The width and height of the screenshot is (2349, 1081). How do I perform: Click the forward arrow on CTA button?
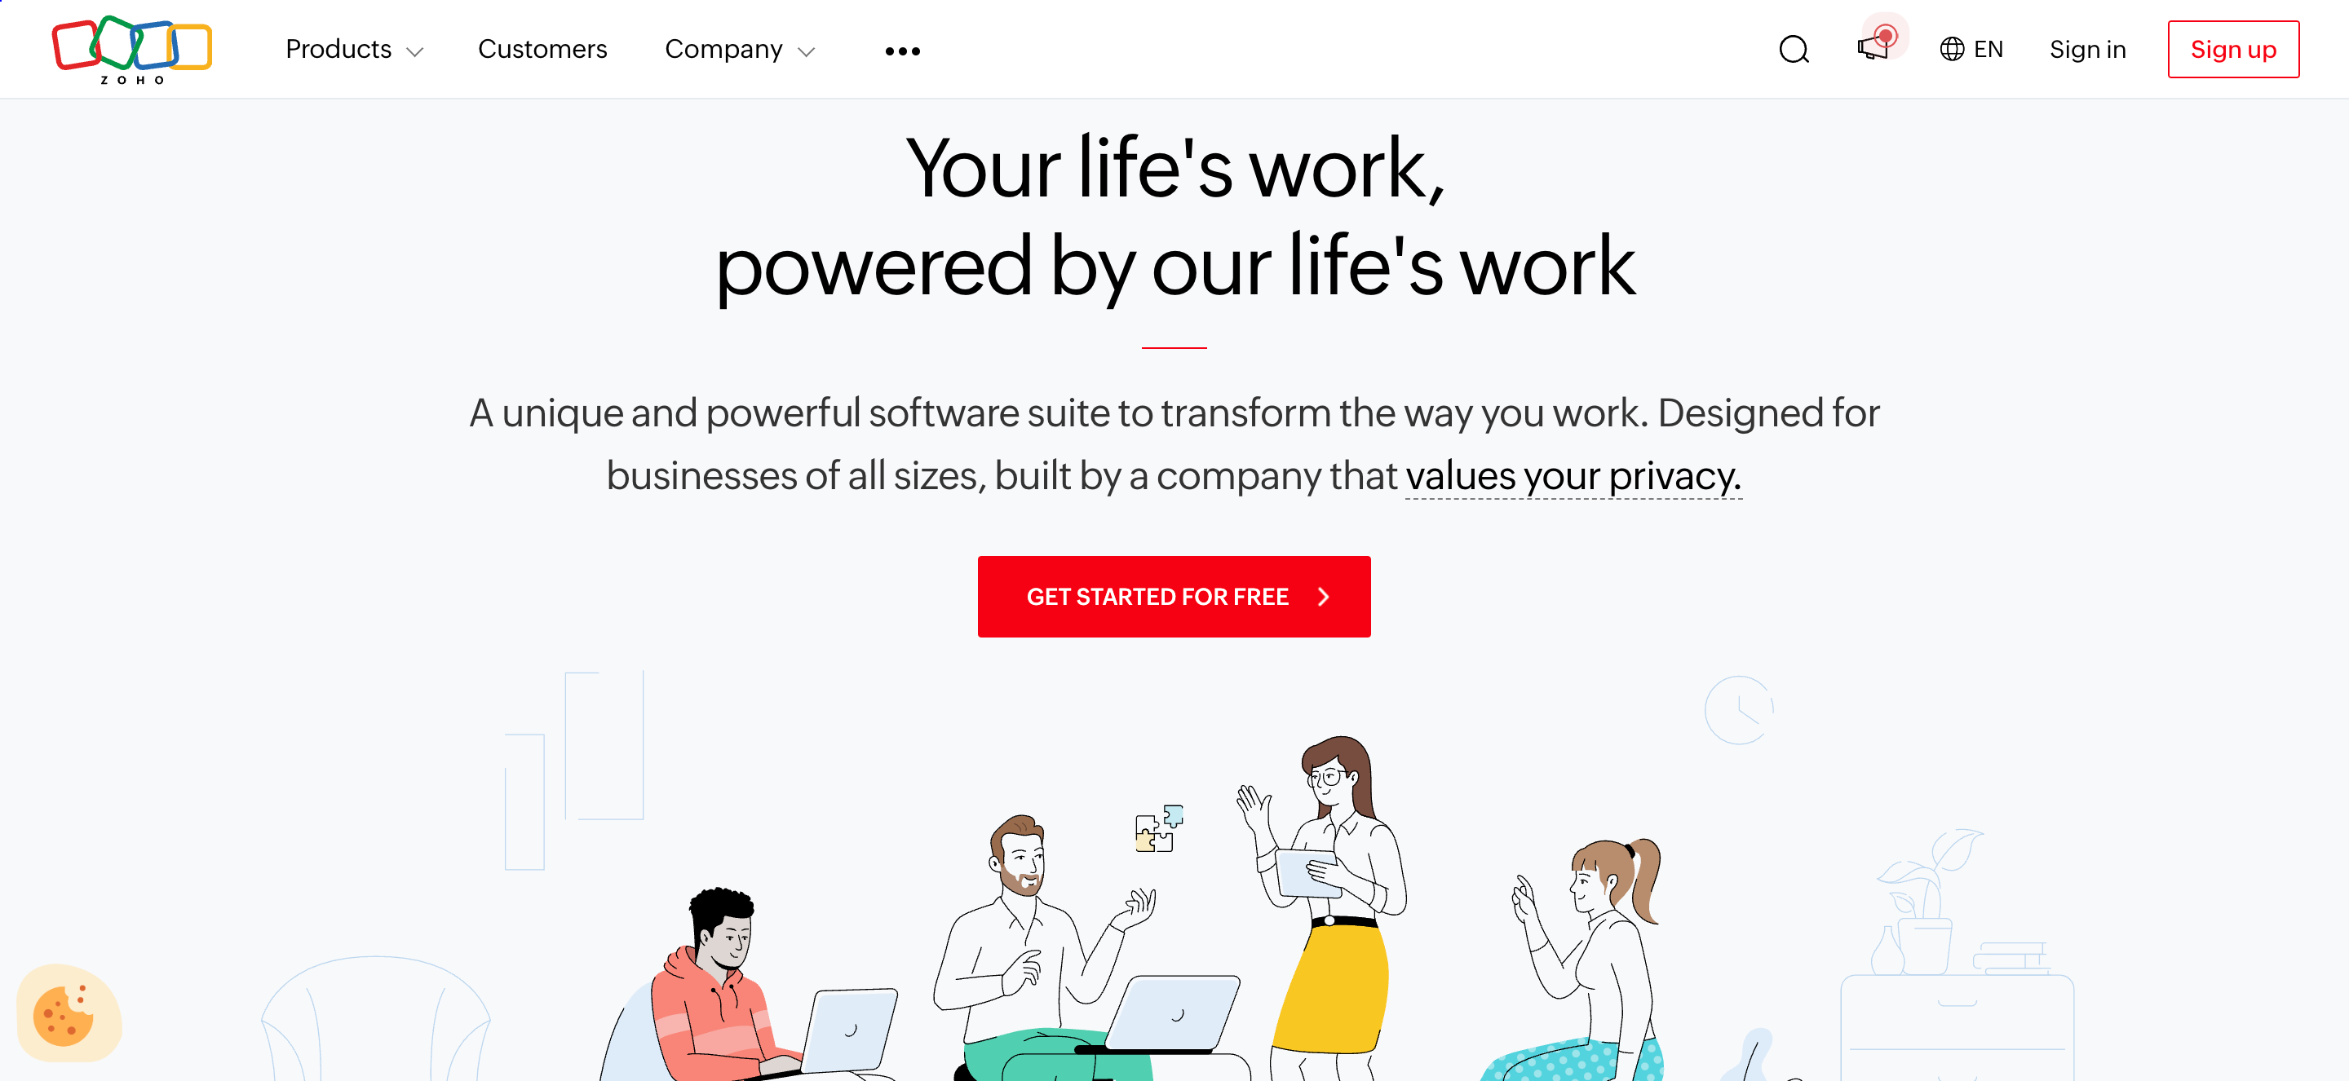[1325, 596]
